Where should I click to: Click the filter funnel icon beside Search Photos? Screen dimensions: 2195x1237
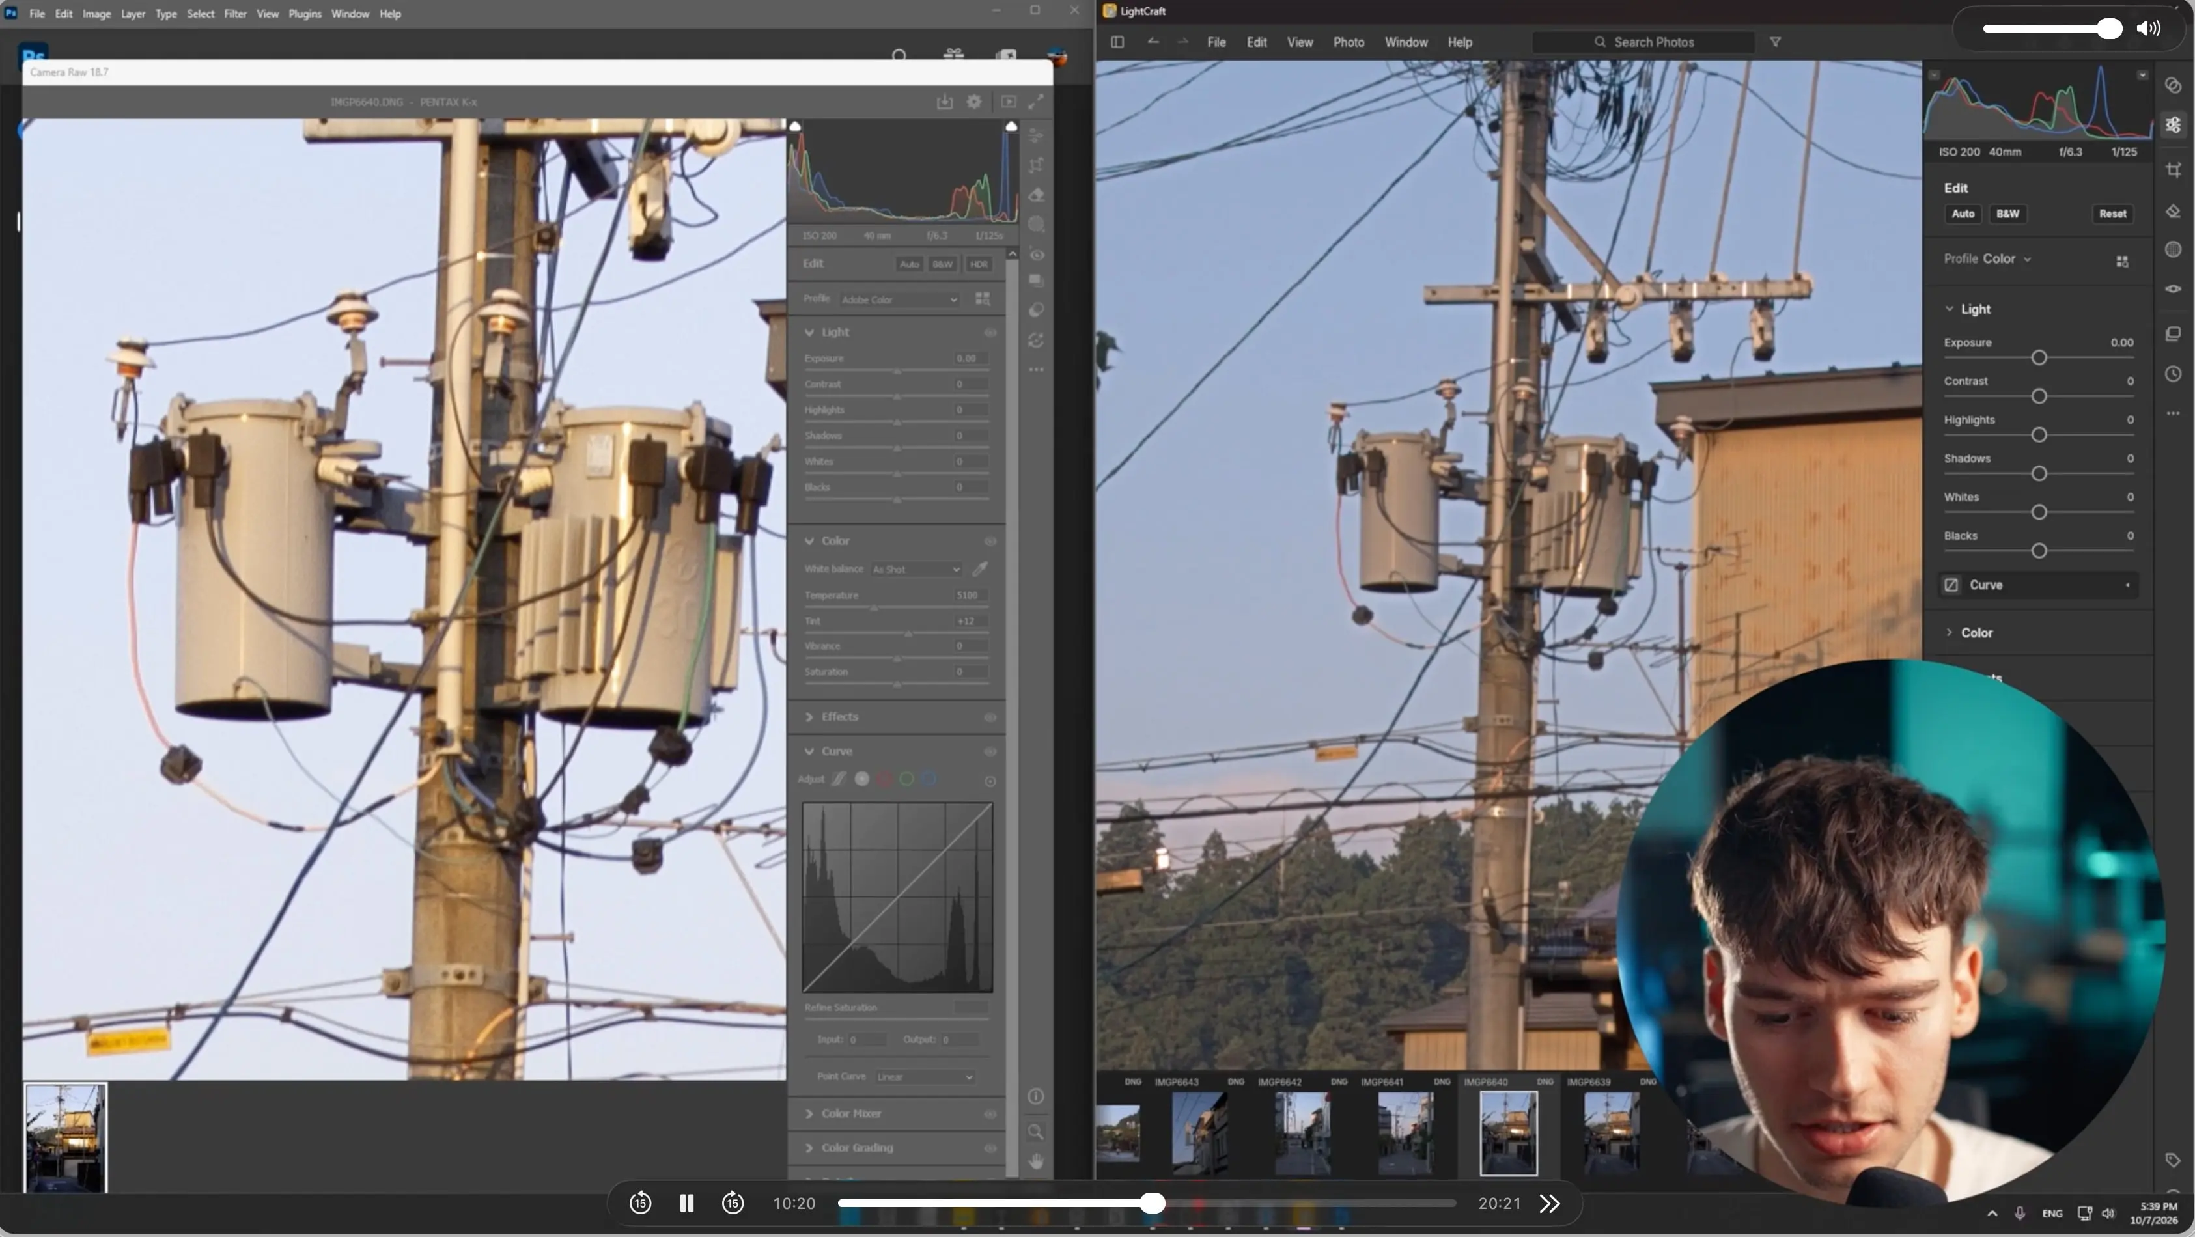(1775, 42)
